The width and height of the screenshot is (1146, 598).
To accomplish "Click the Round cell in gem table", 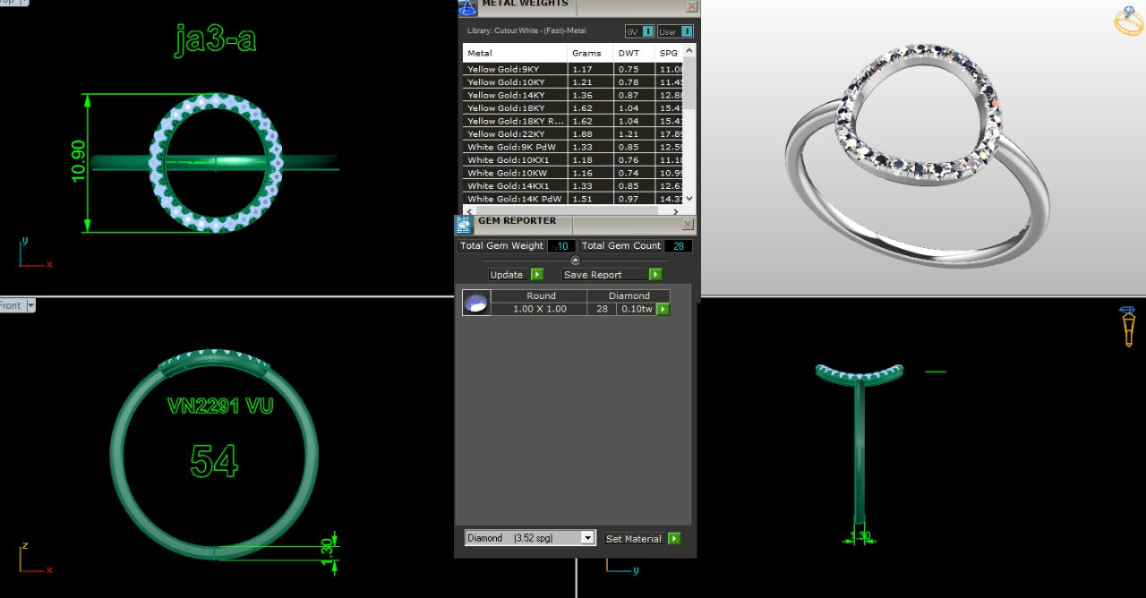I will pos(540,295).
